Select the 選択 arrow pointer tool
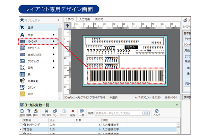This screenshot has width=208, height=138. tap(31, 28)
